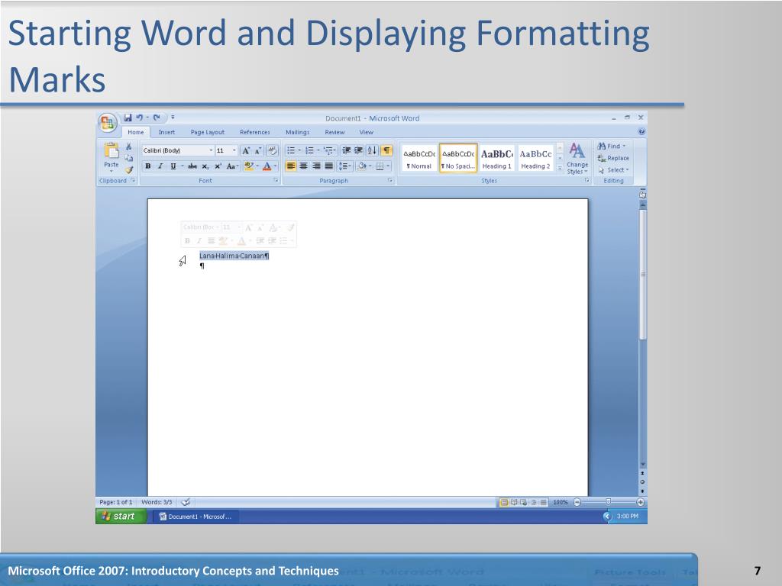Viewport: 782px width, 586px height.
Task: Open the Font dialog launcher
Action: 276,180
